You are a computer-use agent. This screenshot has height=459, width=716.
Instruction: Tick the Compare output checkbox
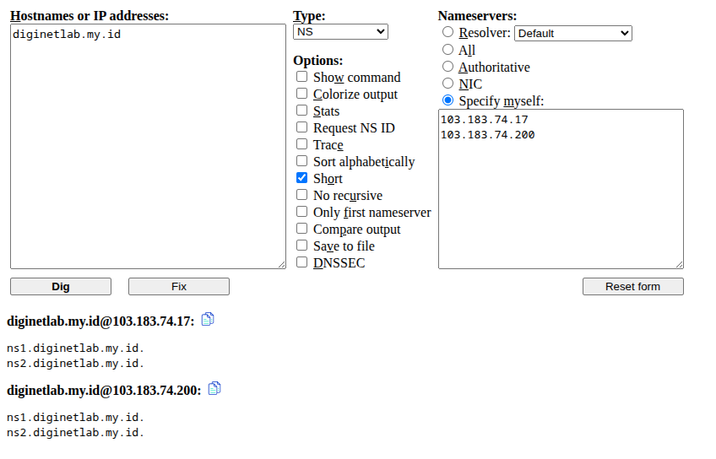301,229
